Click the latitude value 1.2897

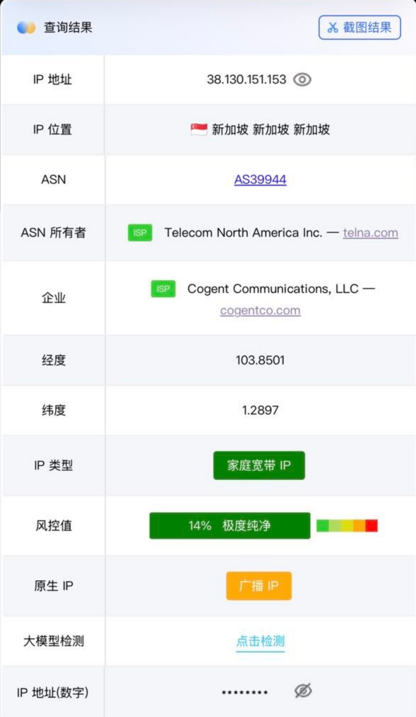coord(260,410)
